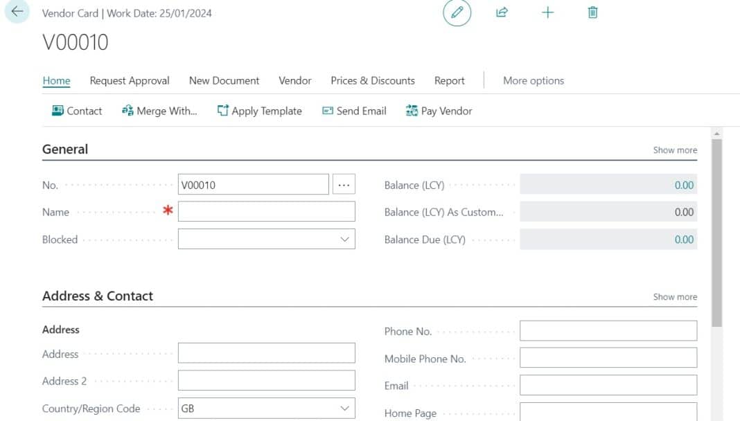Click the share icon at the top
Screen dimensions: 740x421
(502, 12)
